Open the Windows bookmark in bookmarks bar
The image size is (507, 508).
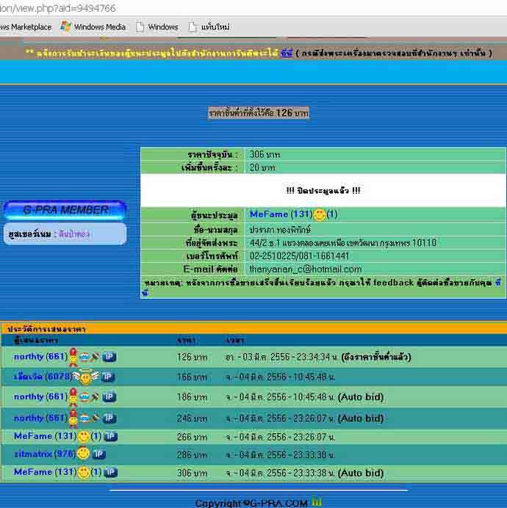tap(162, 27)
